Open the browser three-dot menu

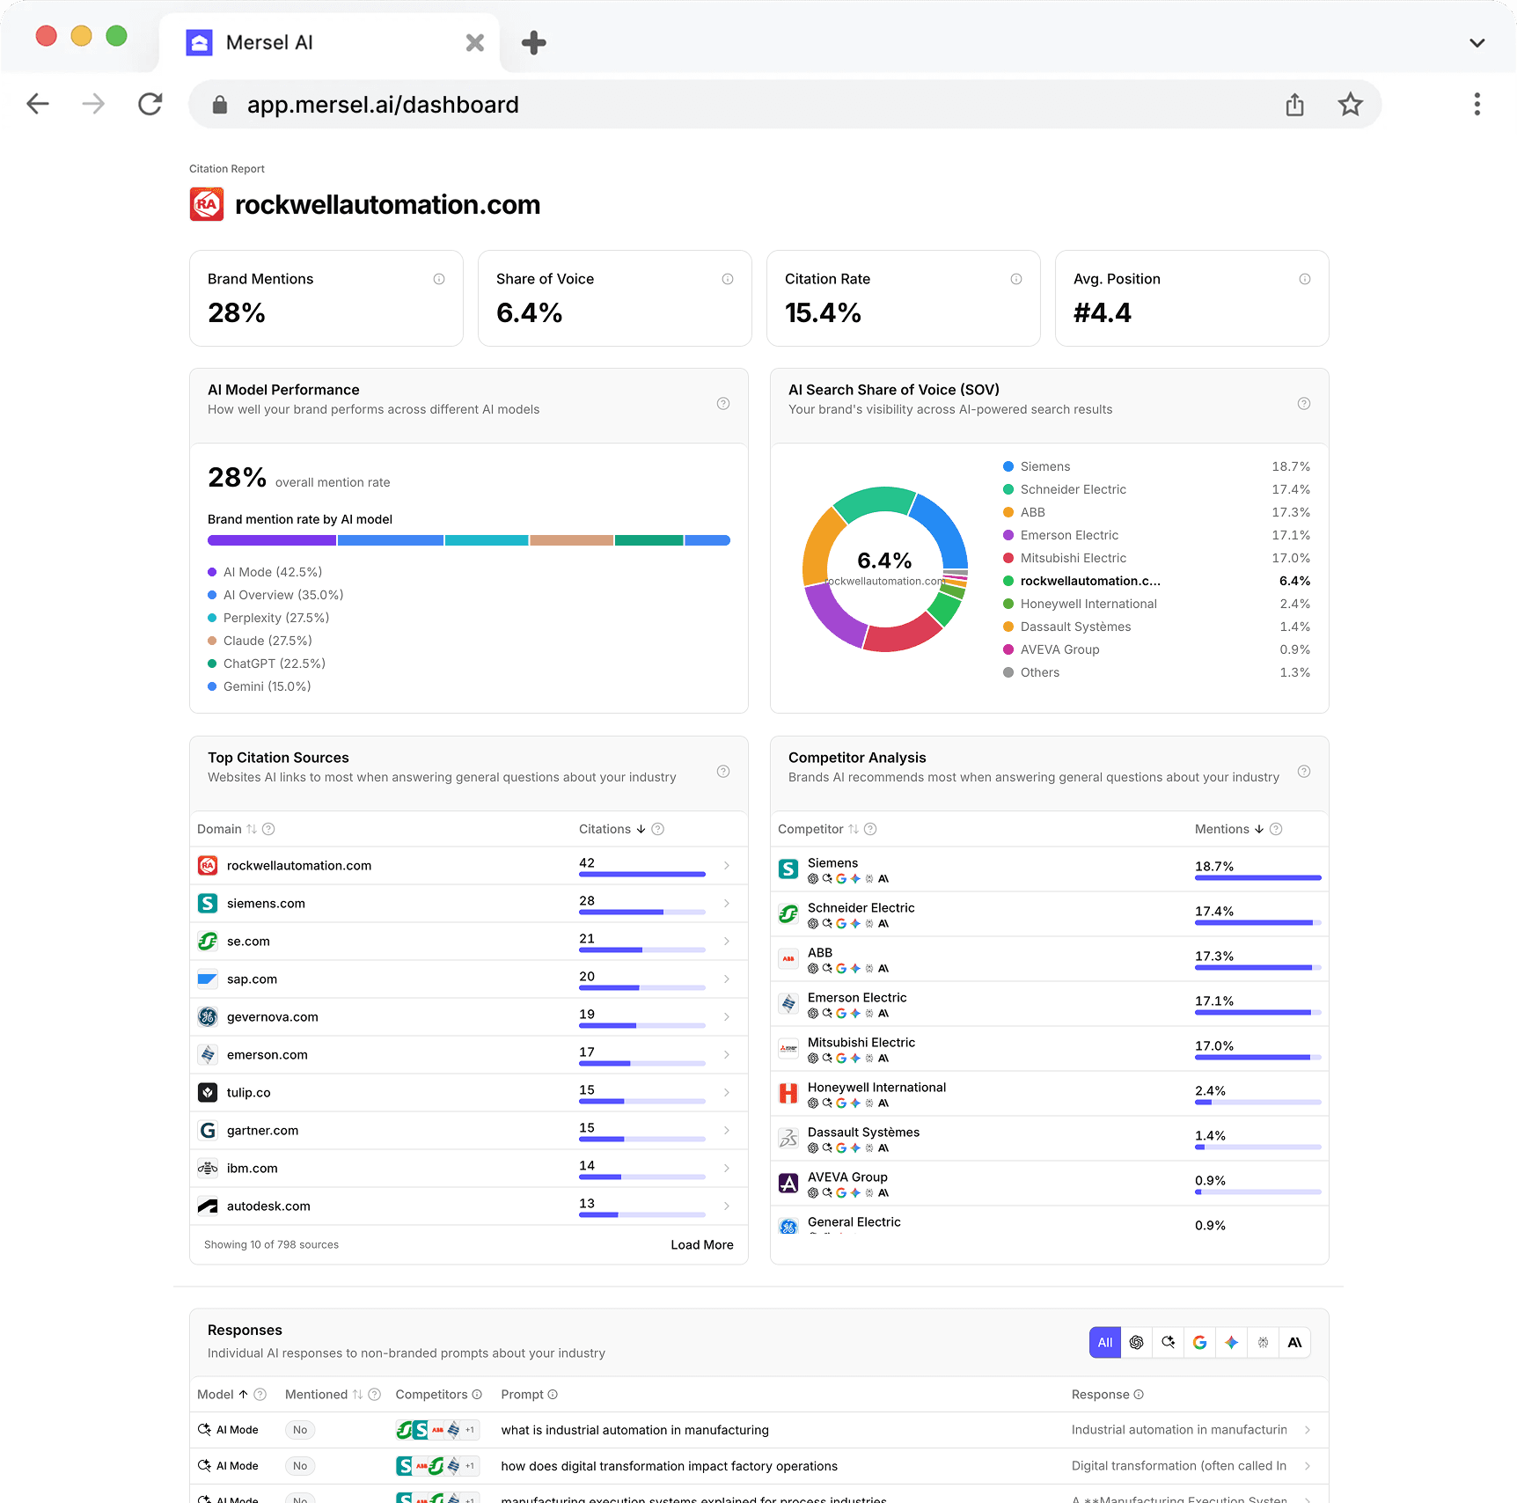tap(1477, 104)
